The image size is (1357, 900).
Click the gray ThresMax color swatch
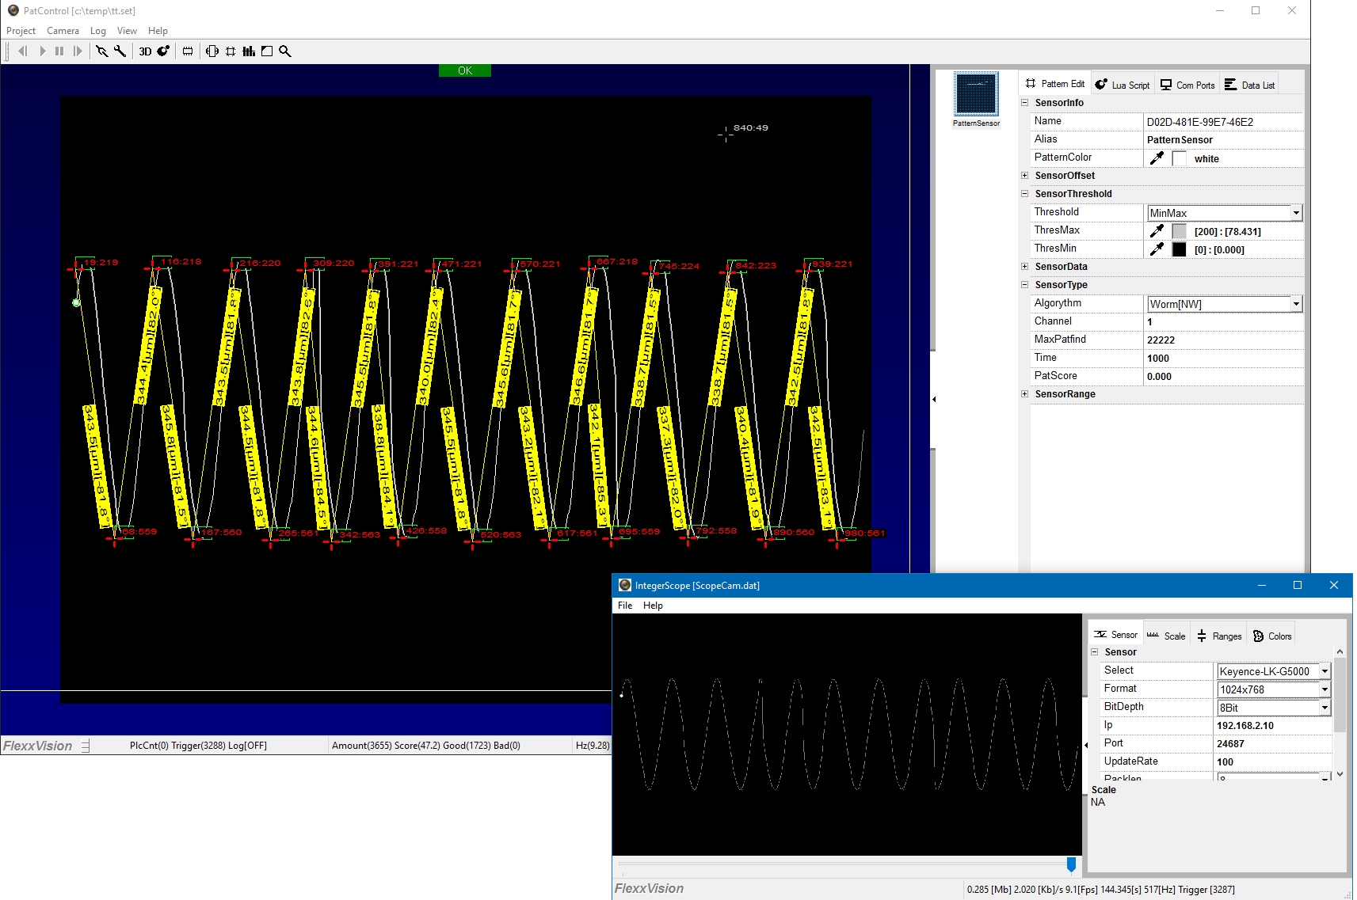click(1180, 231)
